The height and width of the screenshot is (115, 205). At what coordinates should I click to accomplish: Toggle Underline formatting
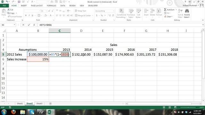pos(32,16)
